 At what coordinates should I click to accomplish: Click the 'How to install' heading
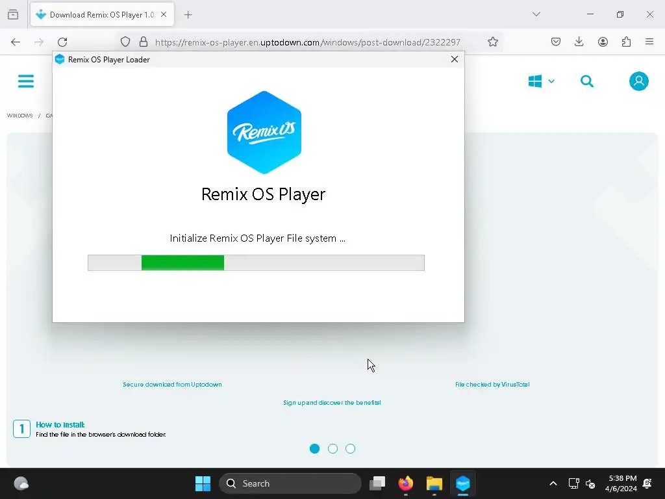point(60,425)
